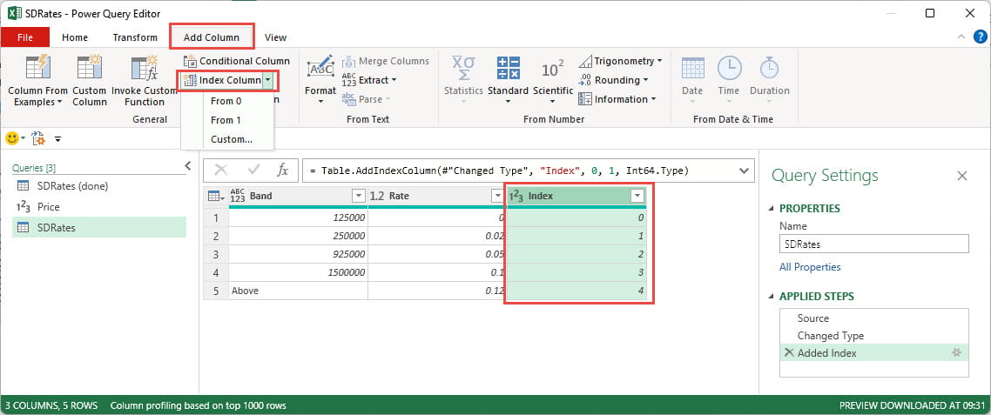Select Custom... from Index Column menu
The image size is (991, 415).
point(232,139)
